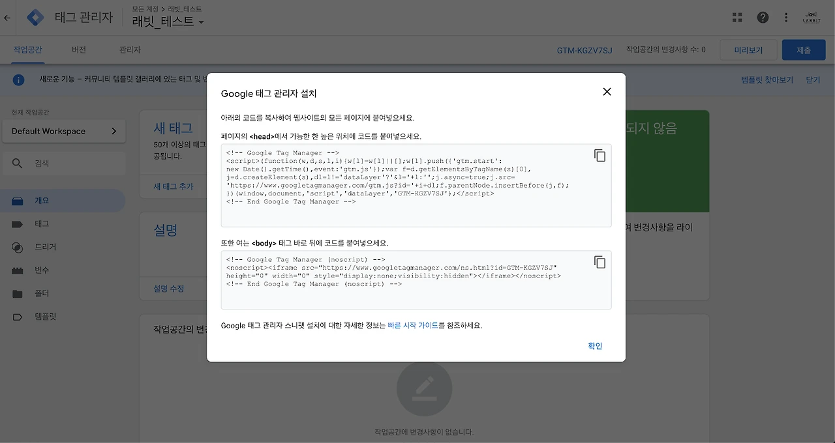Click 닫기 to dismiss the banner
The height and width of the screenshot is (443, 835).
point(813,79)
